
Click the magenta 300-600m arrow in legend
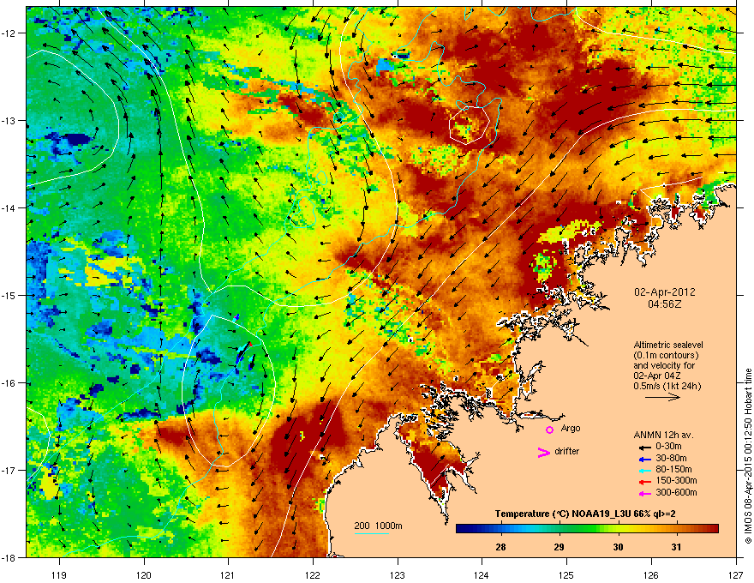click(645, 493)
